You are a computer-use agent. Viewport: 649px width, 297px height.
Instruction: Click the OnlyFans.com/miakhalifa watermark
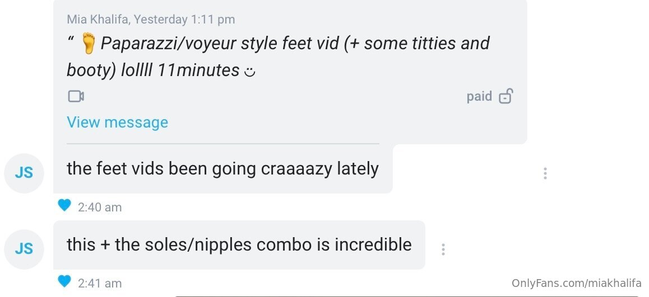coord(577,284)
